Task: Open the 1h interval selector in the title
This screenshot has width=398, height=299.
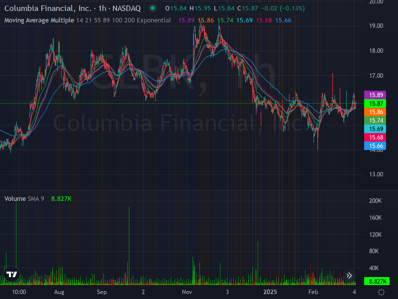Action: (x=101, y=8)
